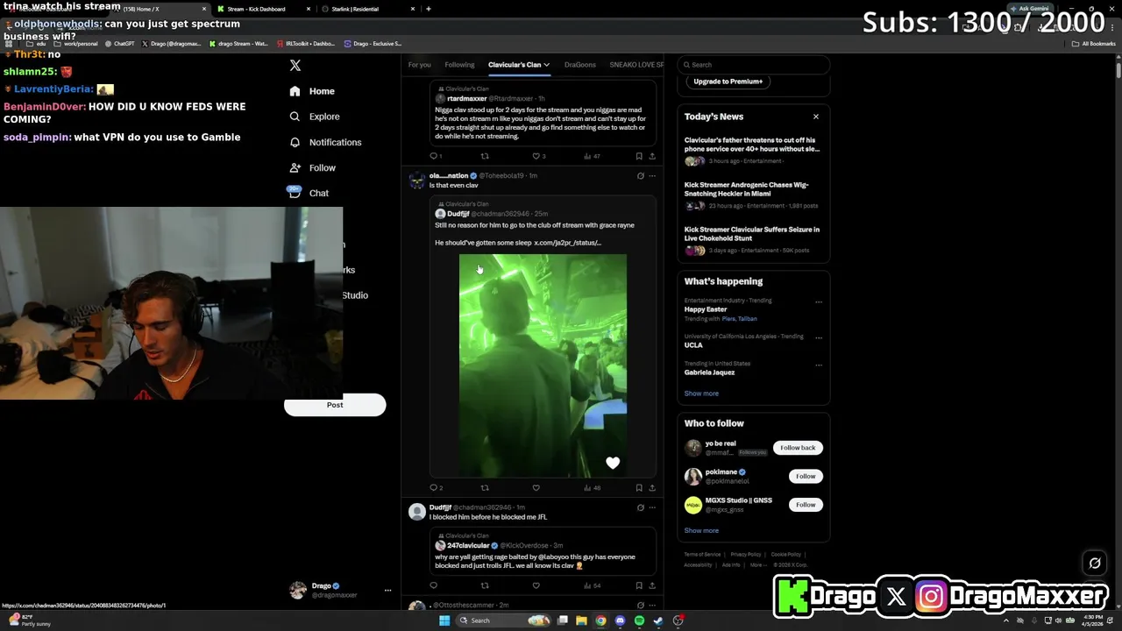Screen dimensions: 1122x631
Task: Repost the post quoting rtardmaxxer
Action: [485, 156]
